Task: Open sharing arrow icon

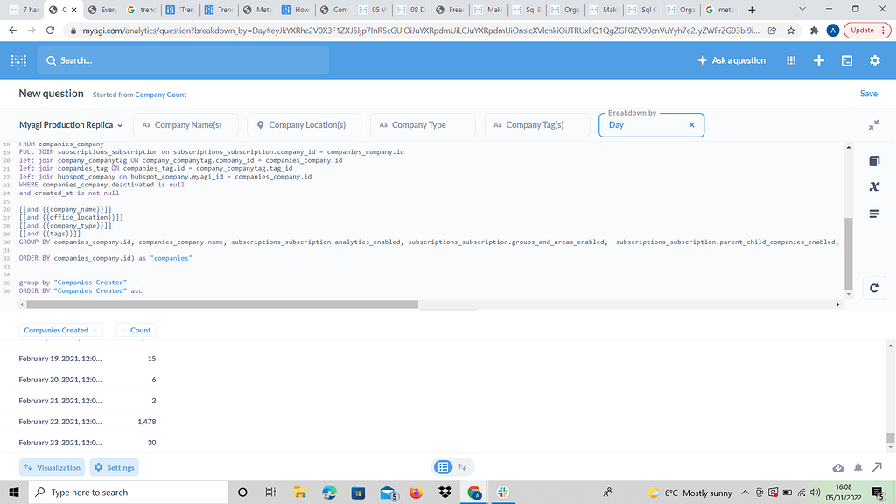Action: coord(877,467)
